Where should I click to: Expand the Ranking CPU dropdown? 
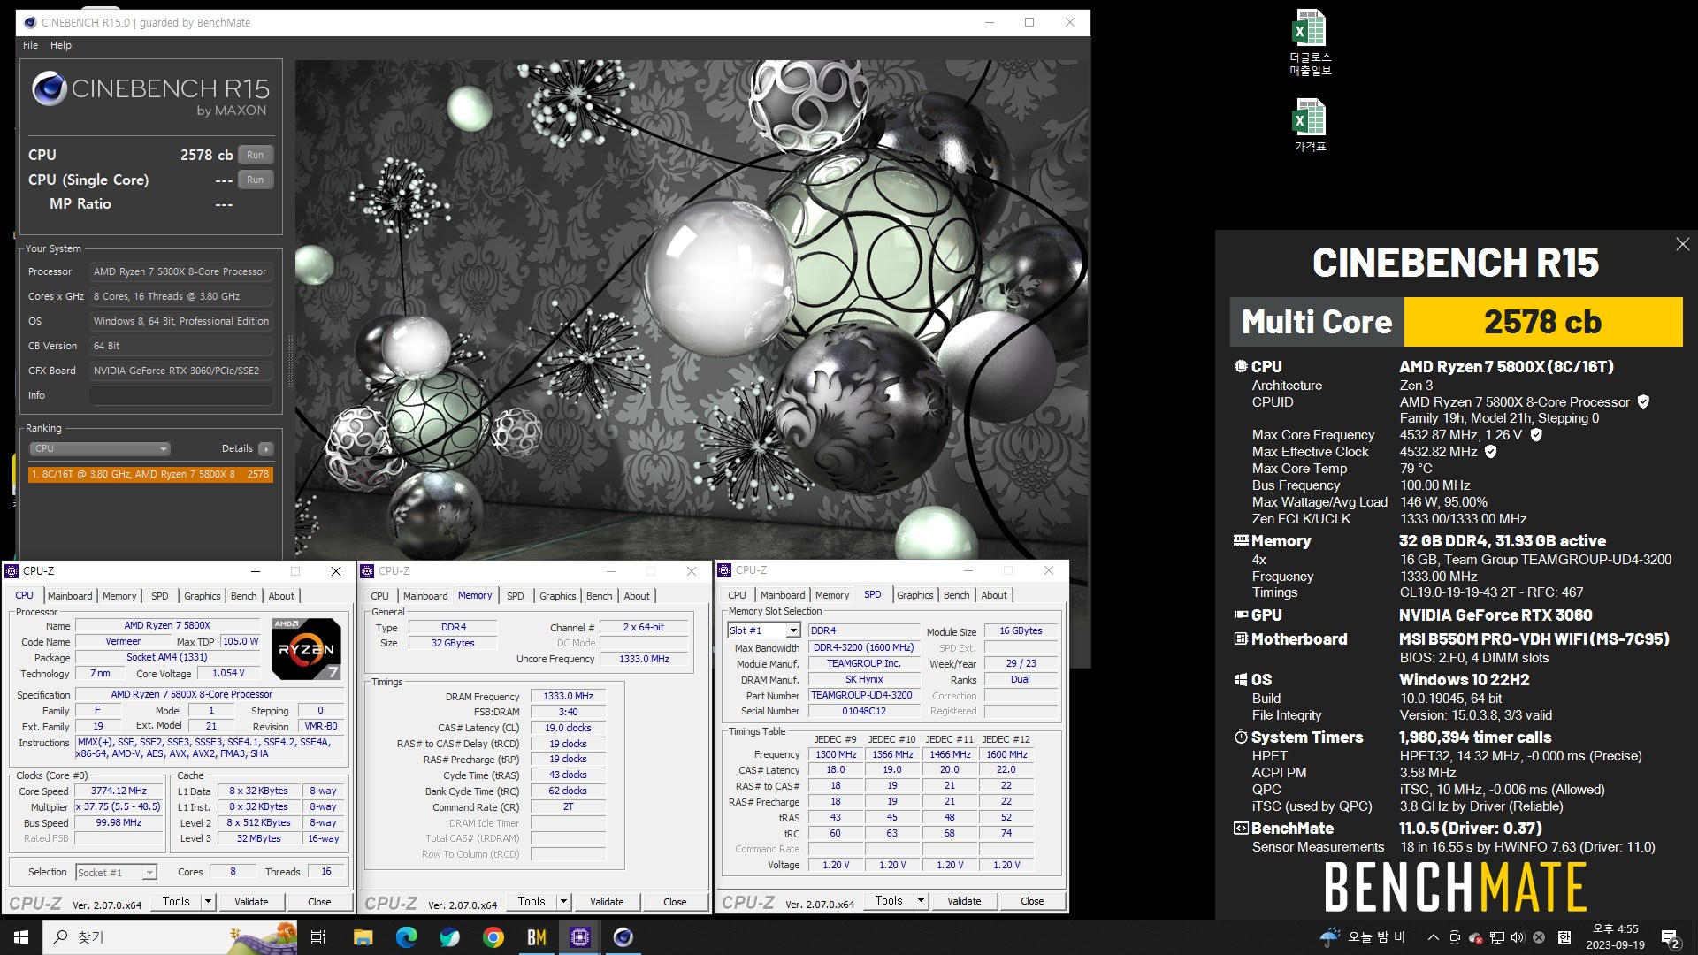100,448
